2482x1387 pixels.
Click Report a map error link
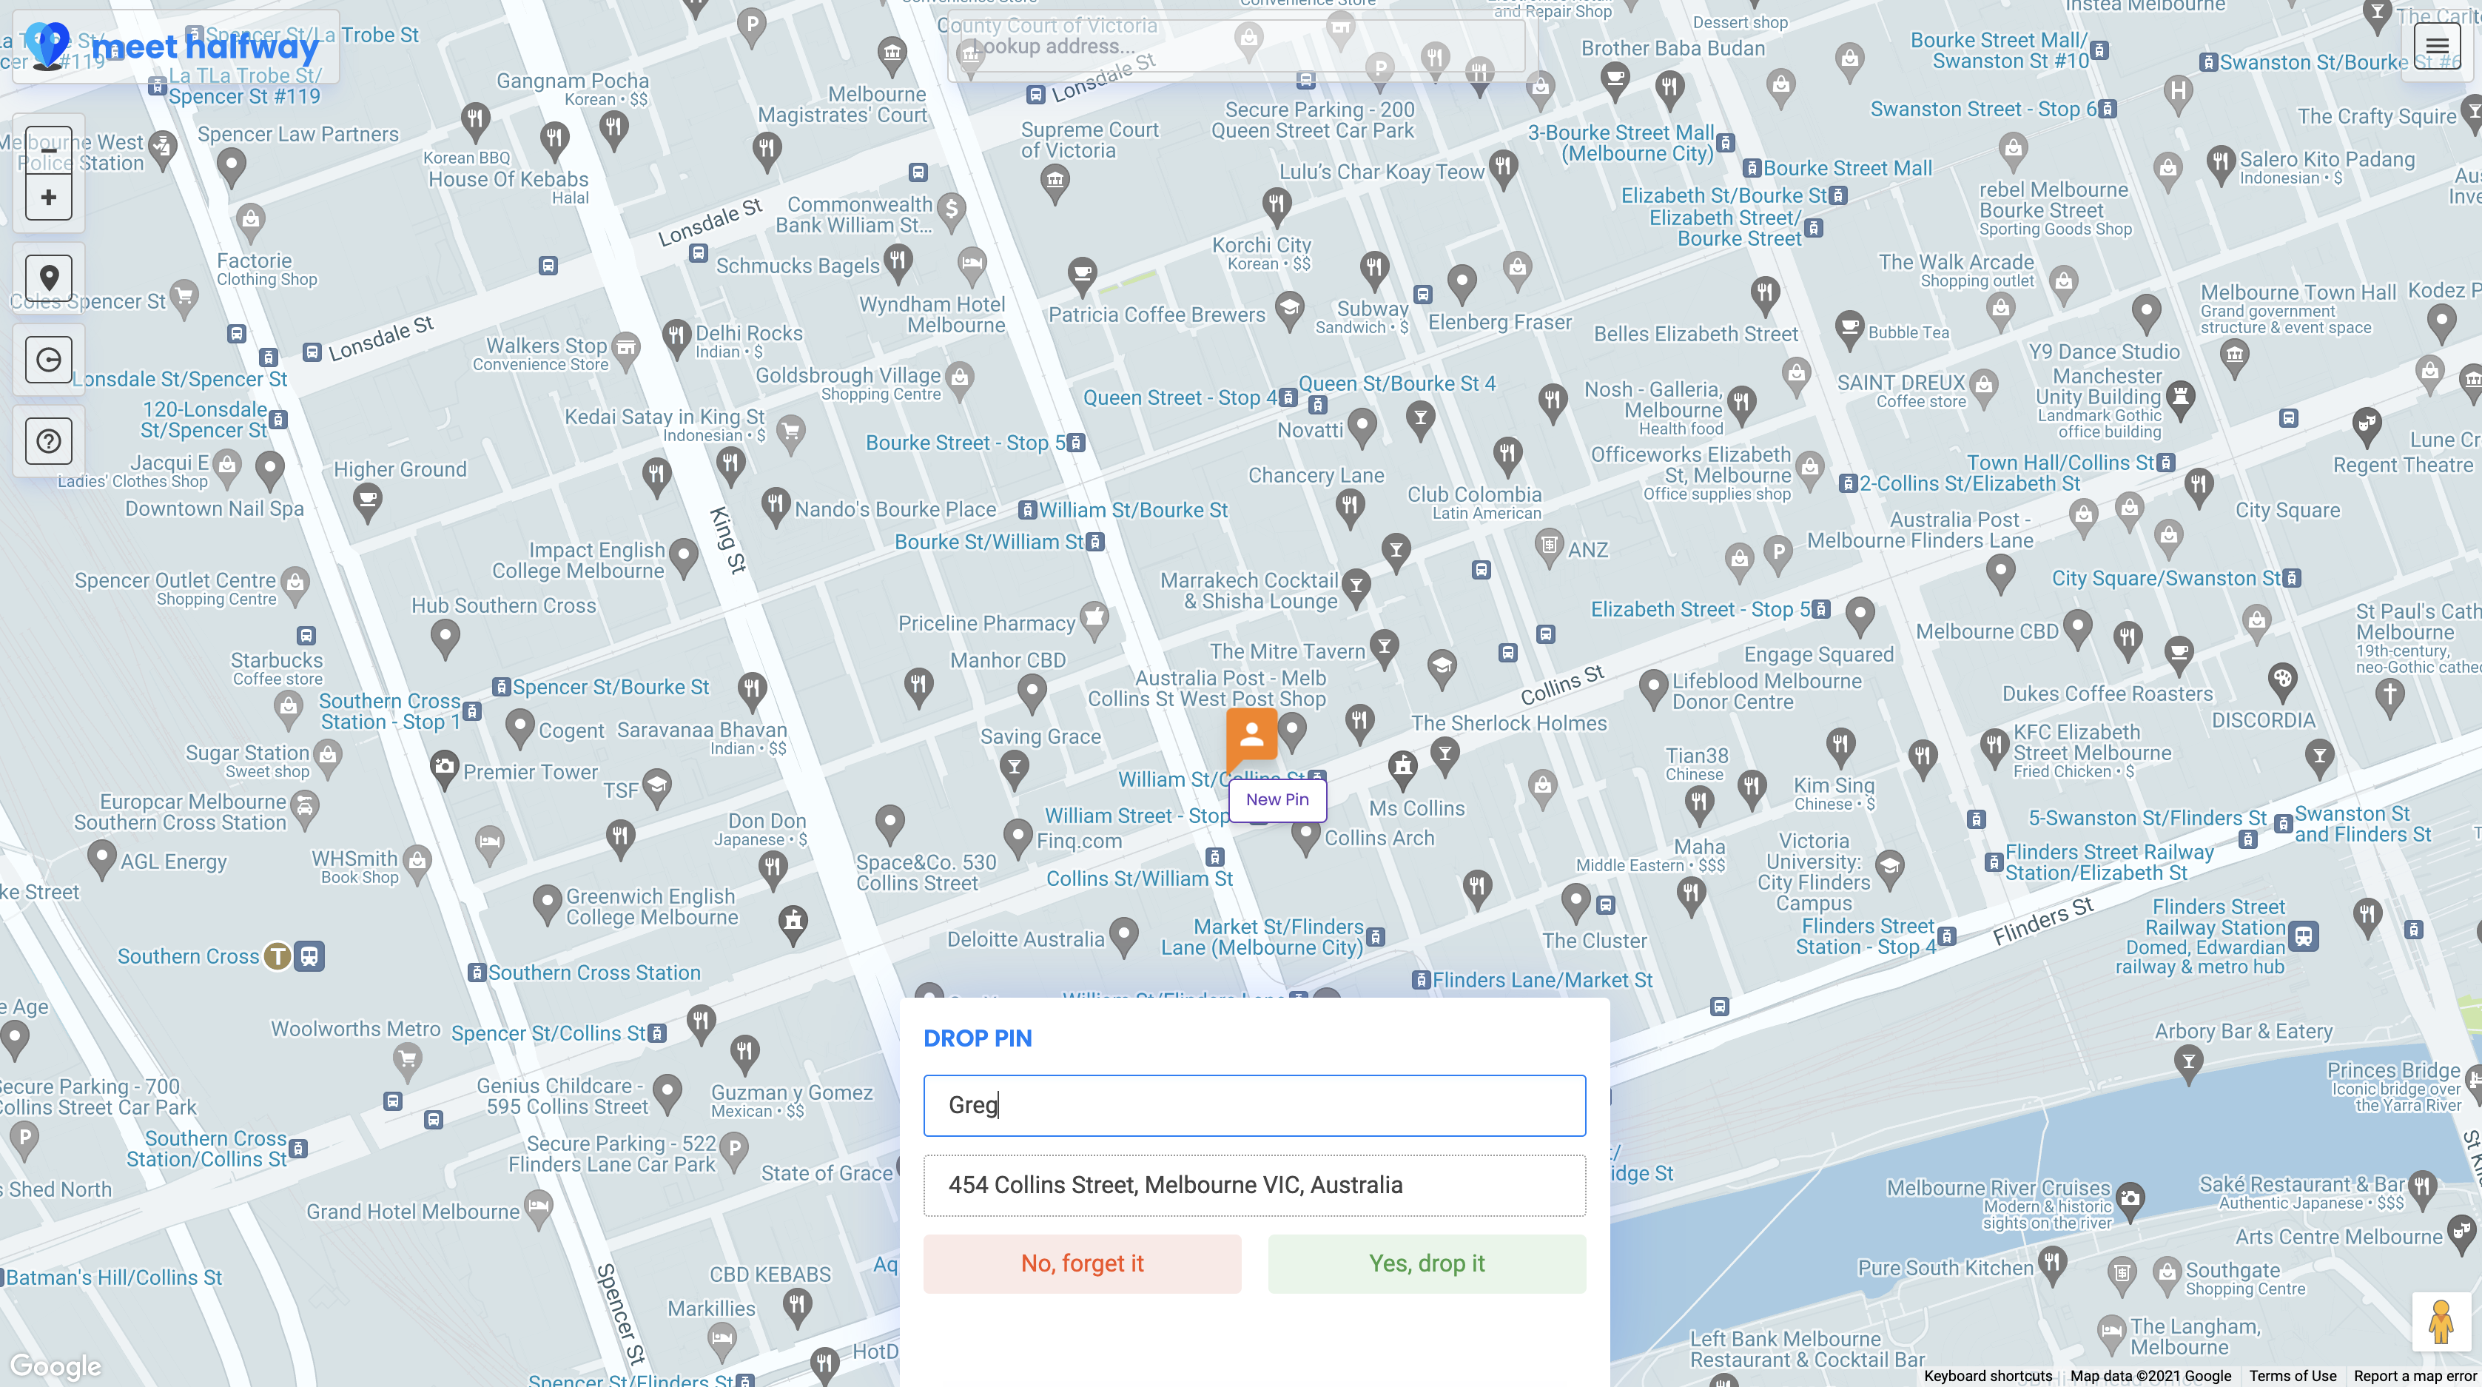pos(2414,1375)
